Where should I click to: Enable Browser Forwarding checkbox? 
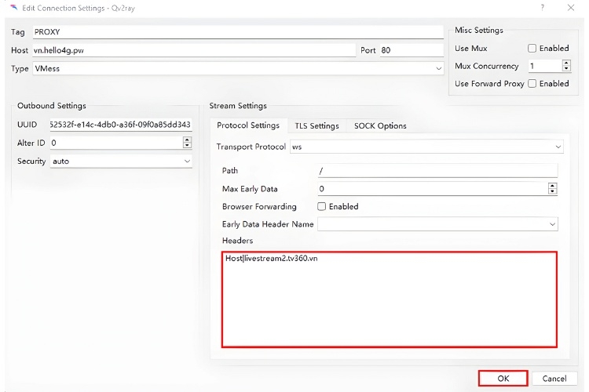pyautogui.click(x=321, y=206)
